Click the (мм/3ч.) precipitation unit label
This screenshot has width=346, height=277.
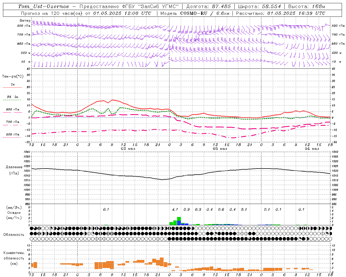pyautogui.click(x=14, y=207)
